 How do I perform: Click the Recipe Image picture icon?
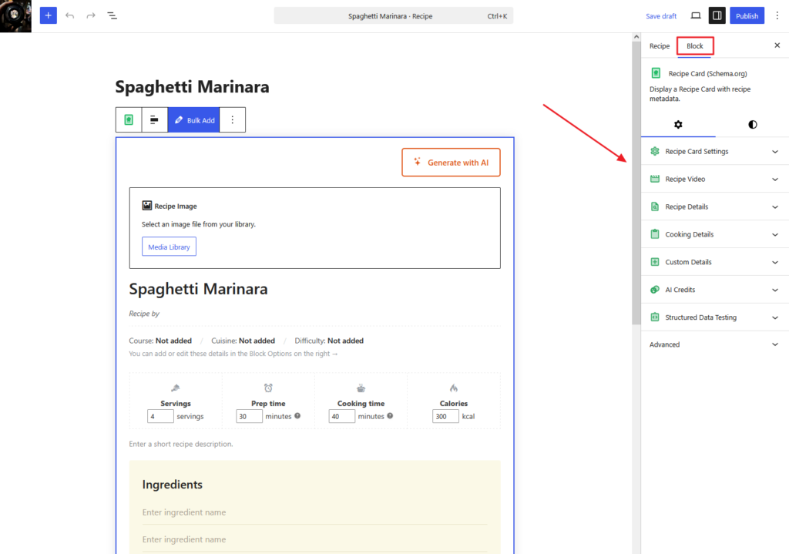[x=147, y=205]
